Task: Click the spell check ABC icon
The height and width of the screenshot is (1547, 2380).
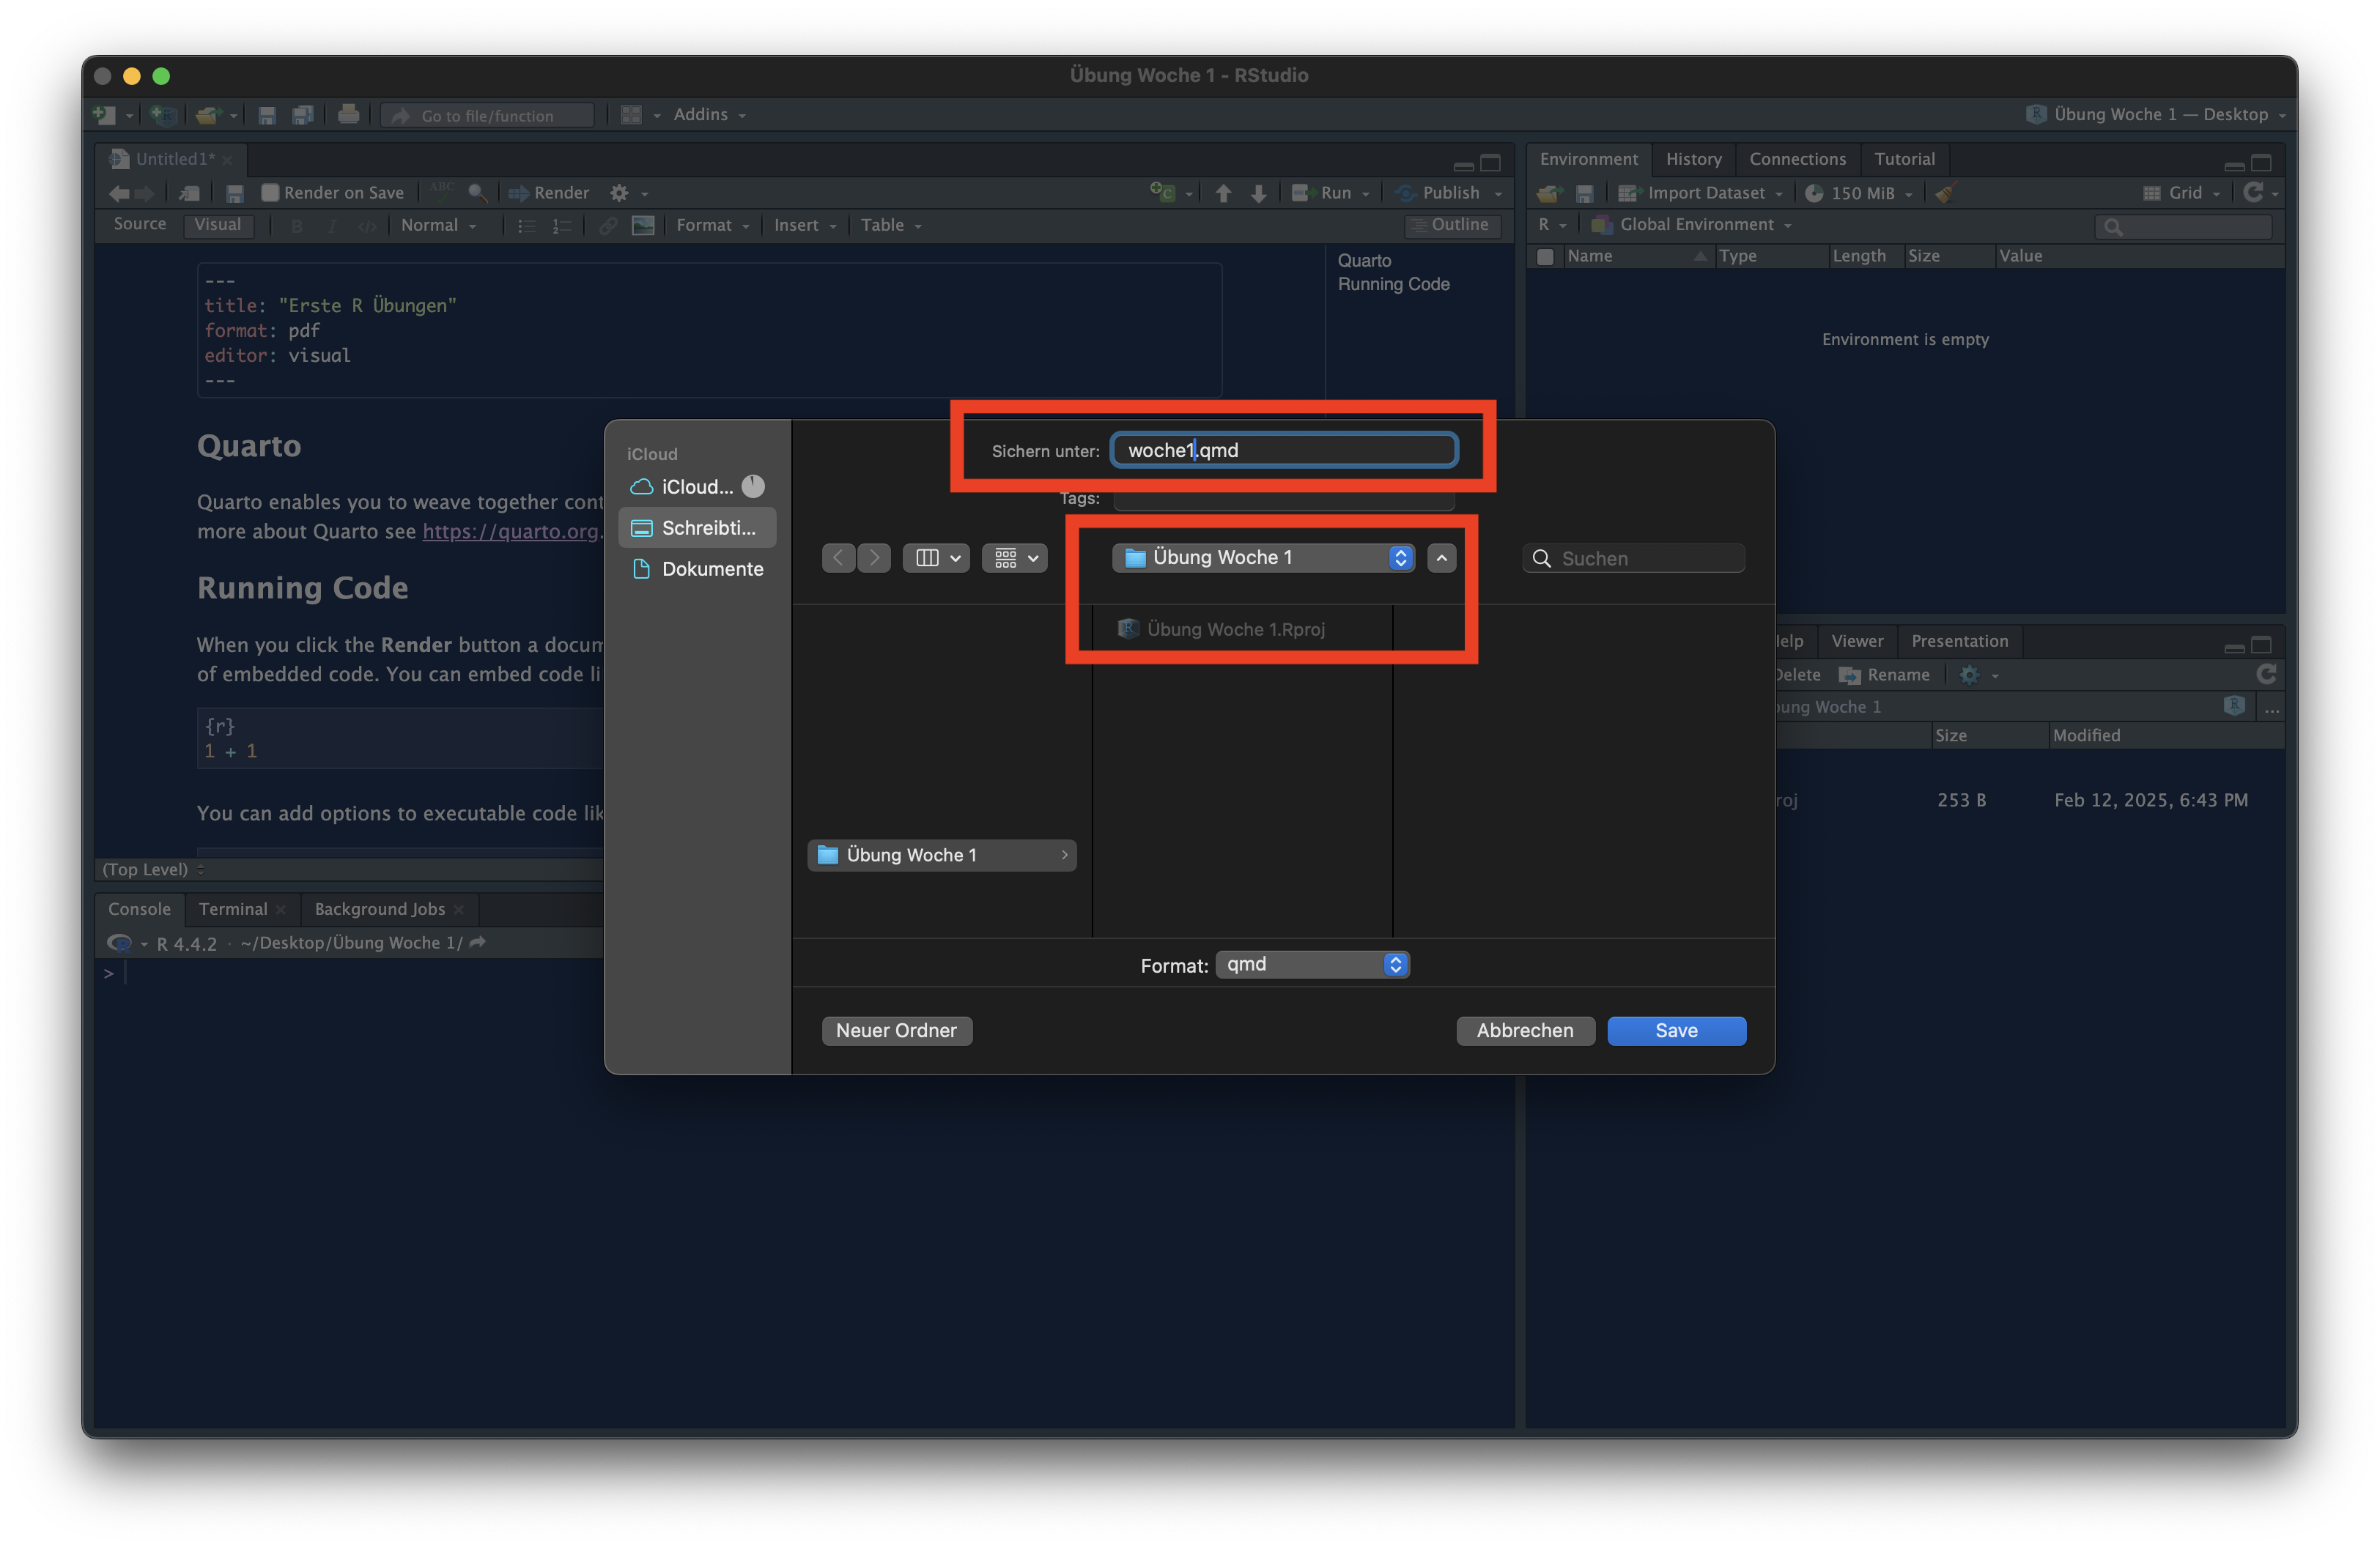Action: pos(442,191)
